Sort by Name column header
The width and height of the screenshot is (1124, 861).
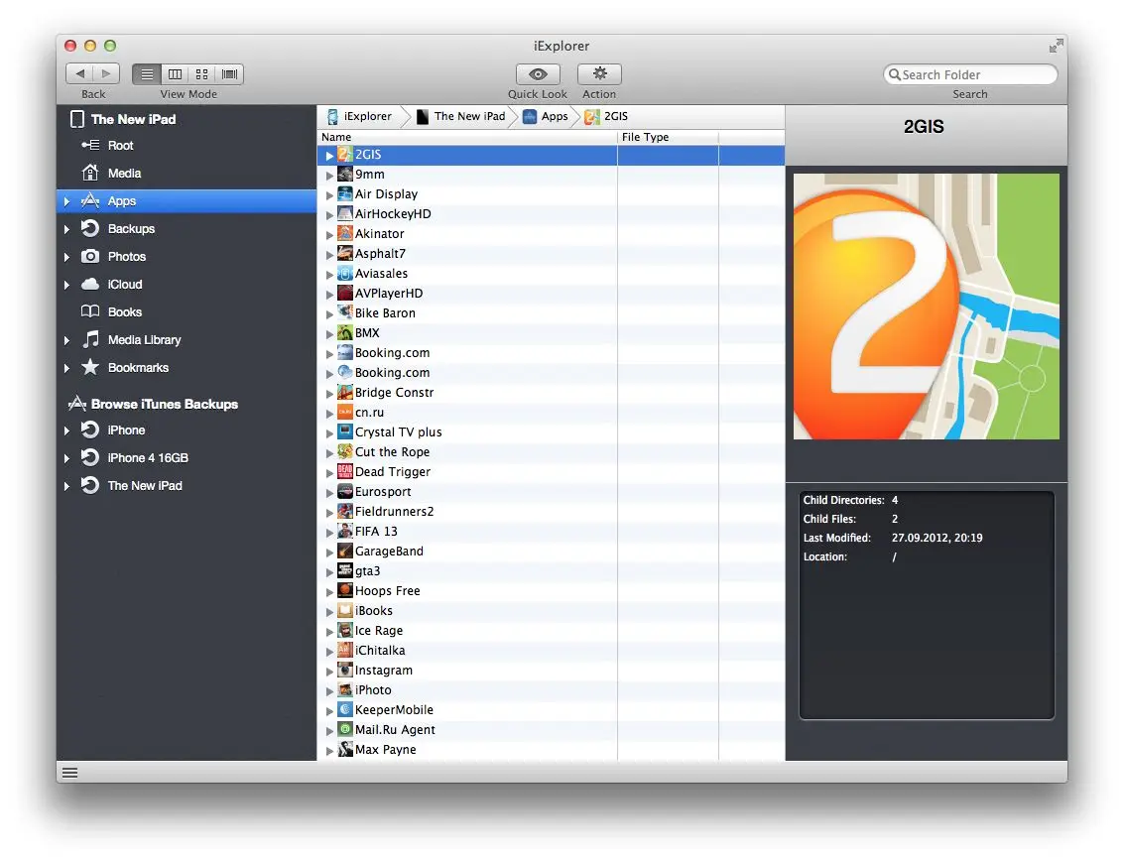[466, 137]
